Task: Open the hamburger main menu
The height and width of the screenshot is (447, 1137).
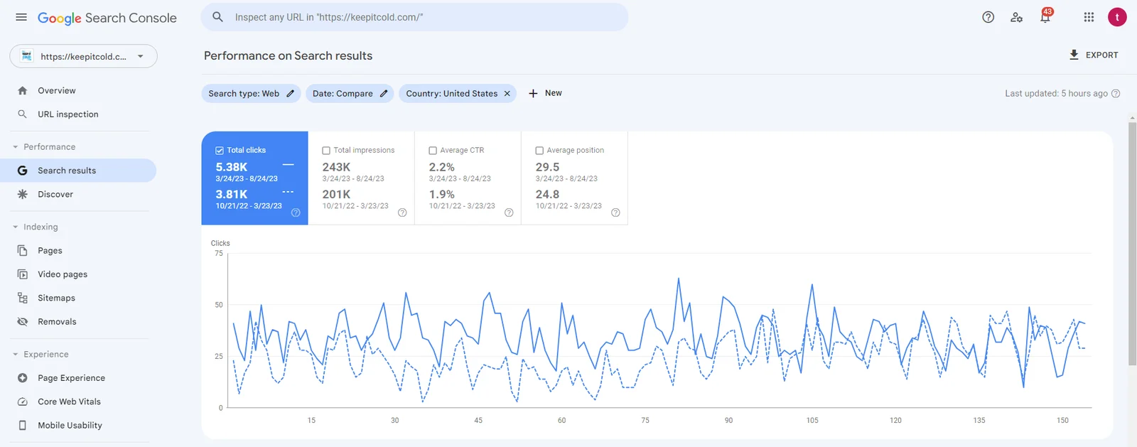Action: click(21, 17)
